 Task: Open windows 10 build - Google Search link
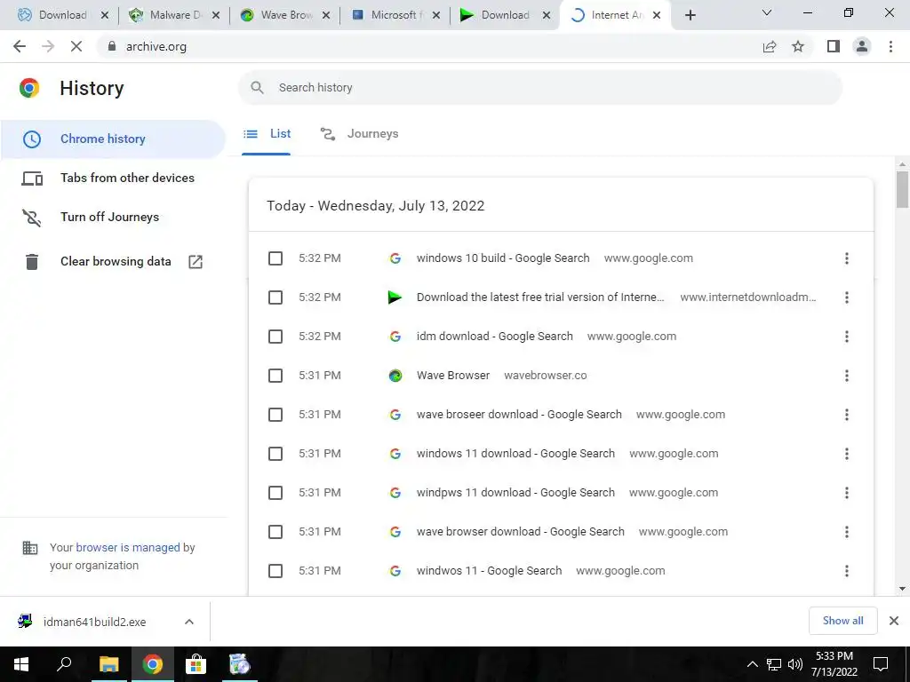pos(503,258)
